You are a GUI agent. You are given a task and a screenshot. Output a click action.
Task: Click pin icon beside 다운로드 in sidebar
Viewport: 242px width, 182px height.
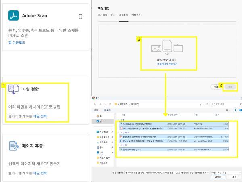(x=112, y=142)
